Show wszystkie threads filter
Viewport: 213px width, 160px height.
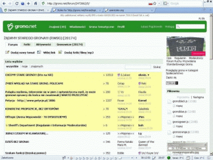pyautogui.click(x=12, y=67)
